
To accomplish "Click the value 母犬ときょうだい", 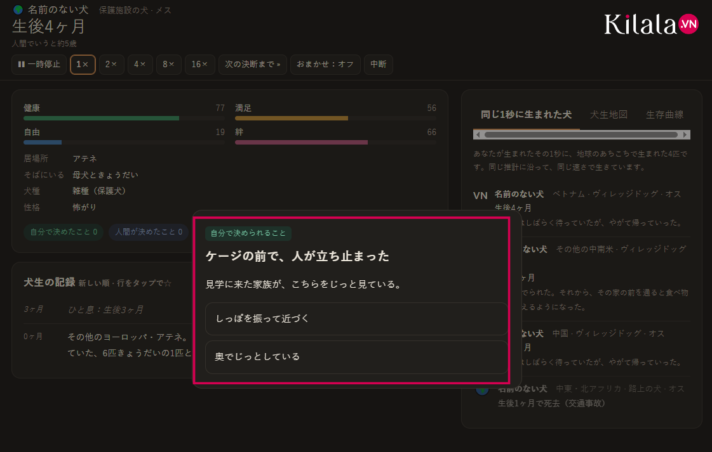I will click(105, 175).
